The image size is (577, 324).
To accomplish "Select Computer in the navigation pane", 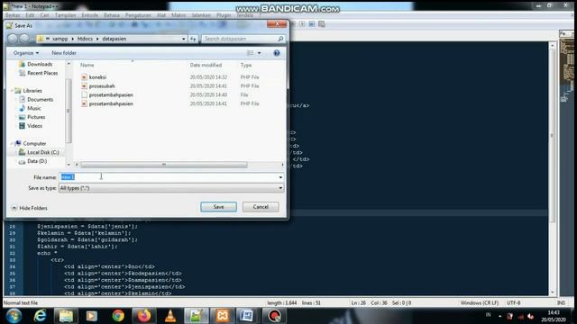I will coord(34,143).
